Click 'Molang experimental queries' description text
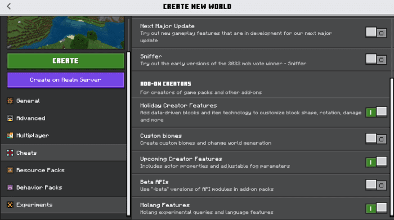Screen dimensions: 394x220 207,212
